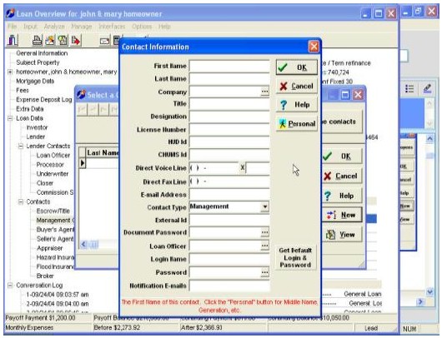442x338 pixels.
Task: Select Subject Property in the tree
Action: click(x=38, y=62)
